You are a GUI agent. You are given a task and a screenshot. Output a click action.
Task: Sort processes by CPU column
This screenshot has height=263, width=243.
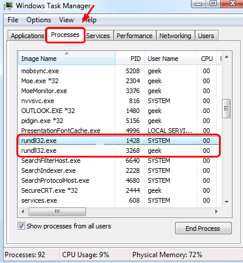click(x=207, y=58)
